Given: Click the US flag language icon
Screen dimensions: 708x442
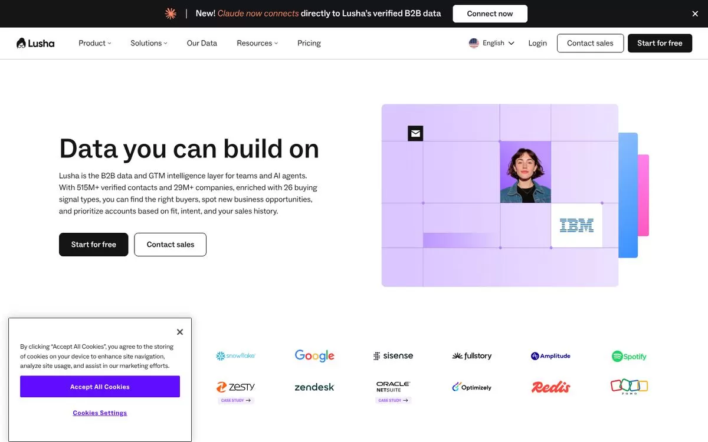Looking at the screenshot, I should [x=474, y=43].
